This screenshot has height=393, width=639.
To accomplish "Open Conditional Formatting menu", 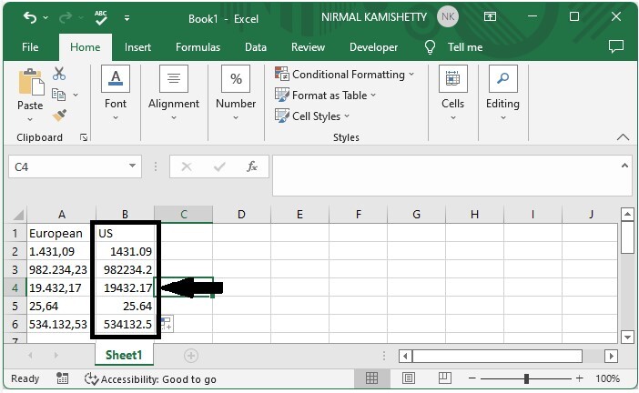I will click(345, 75).
